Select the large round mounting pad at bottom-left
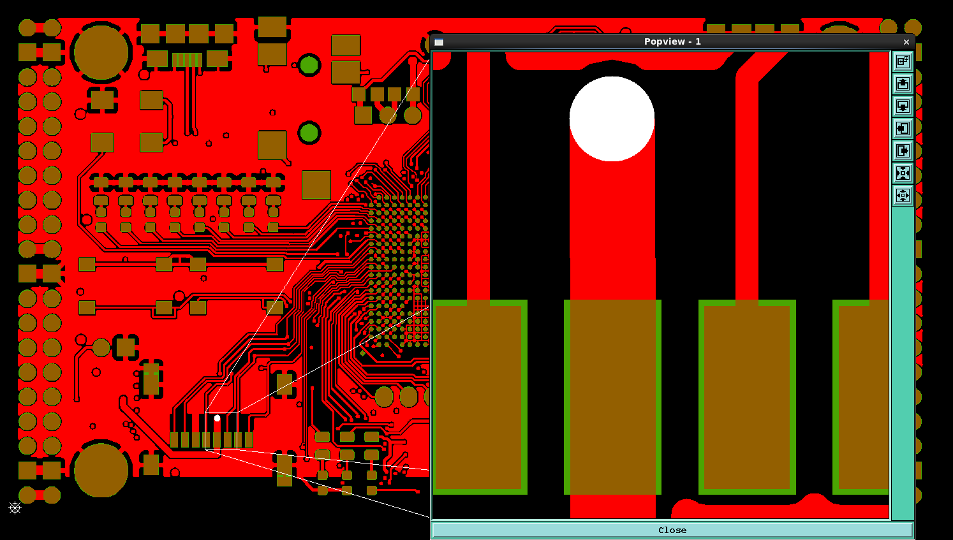The width and height of the screenshot is (953, 540). click(101, 470)
